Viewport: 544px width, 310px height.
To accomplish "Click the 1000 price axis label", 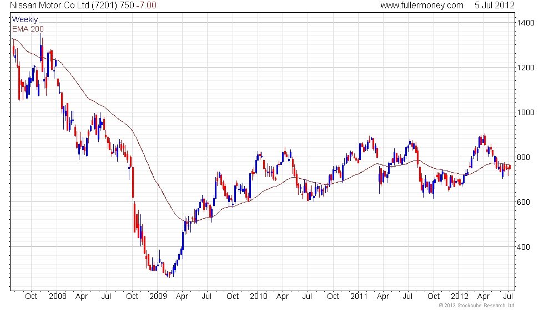I will (526, 112).
